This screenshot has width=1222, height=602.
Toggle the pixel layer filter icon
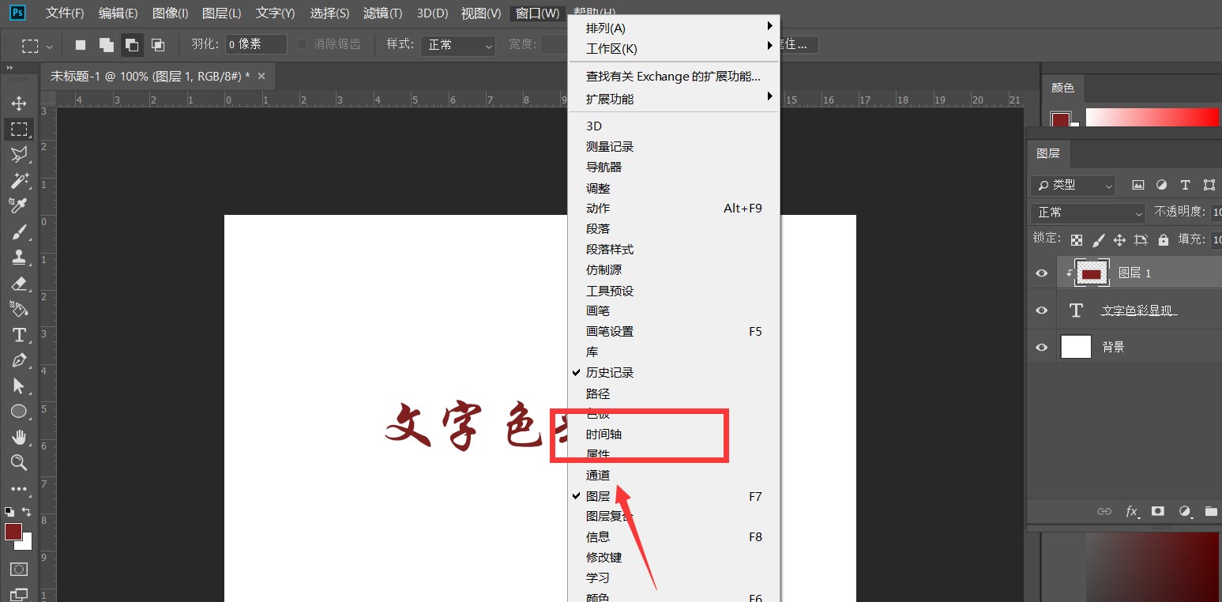(x=1138, y=185)
